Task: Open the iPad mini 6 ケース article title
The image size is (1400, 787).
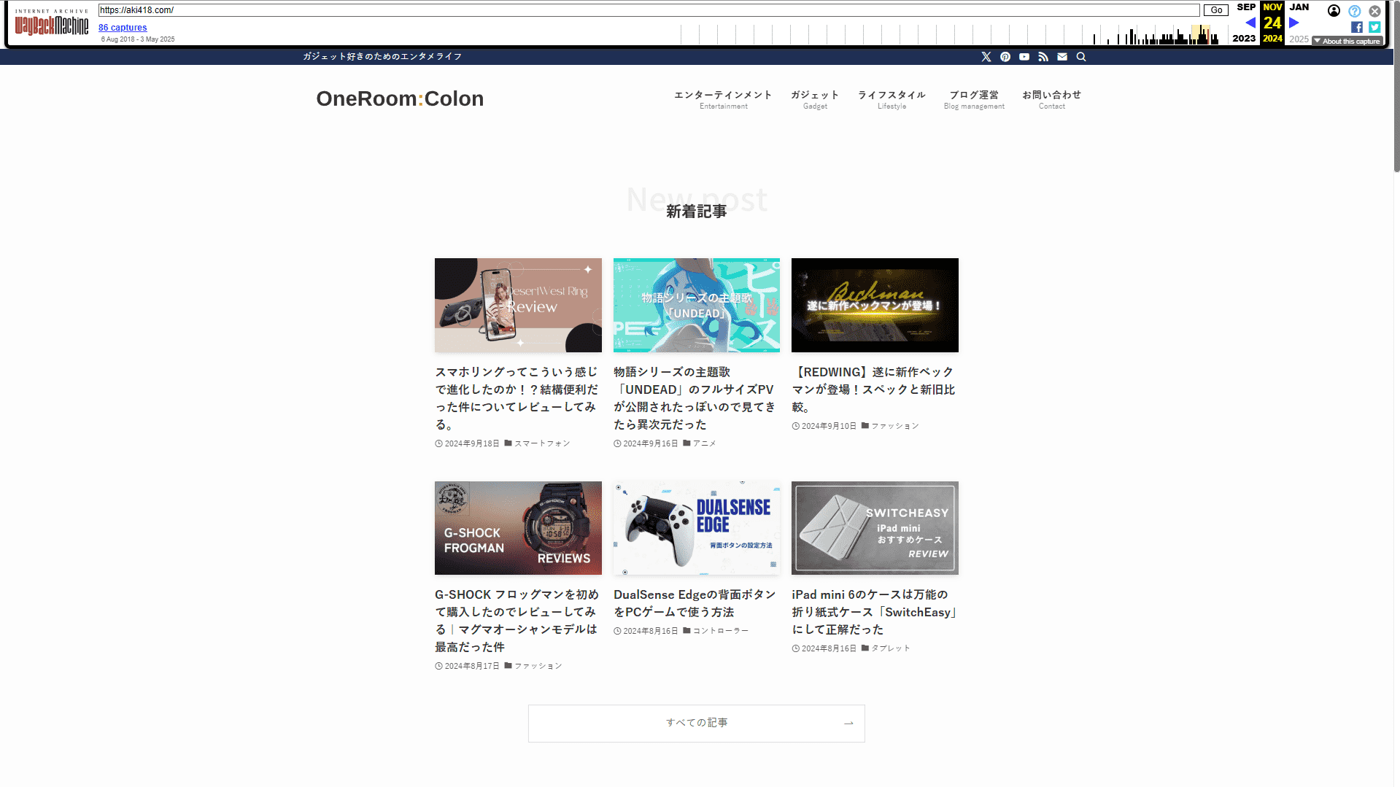Action: 875,612
